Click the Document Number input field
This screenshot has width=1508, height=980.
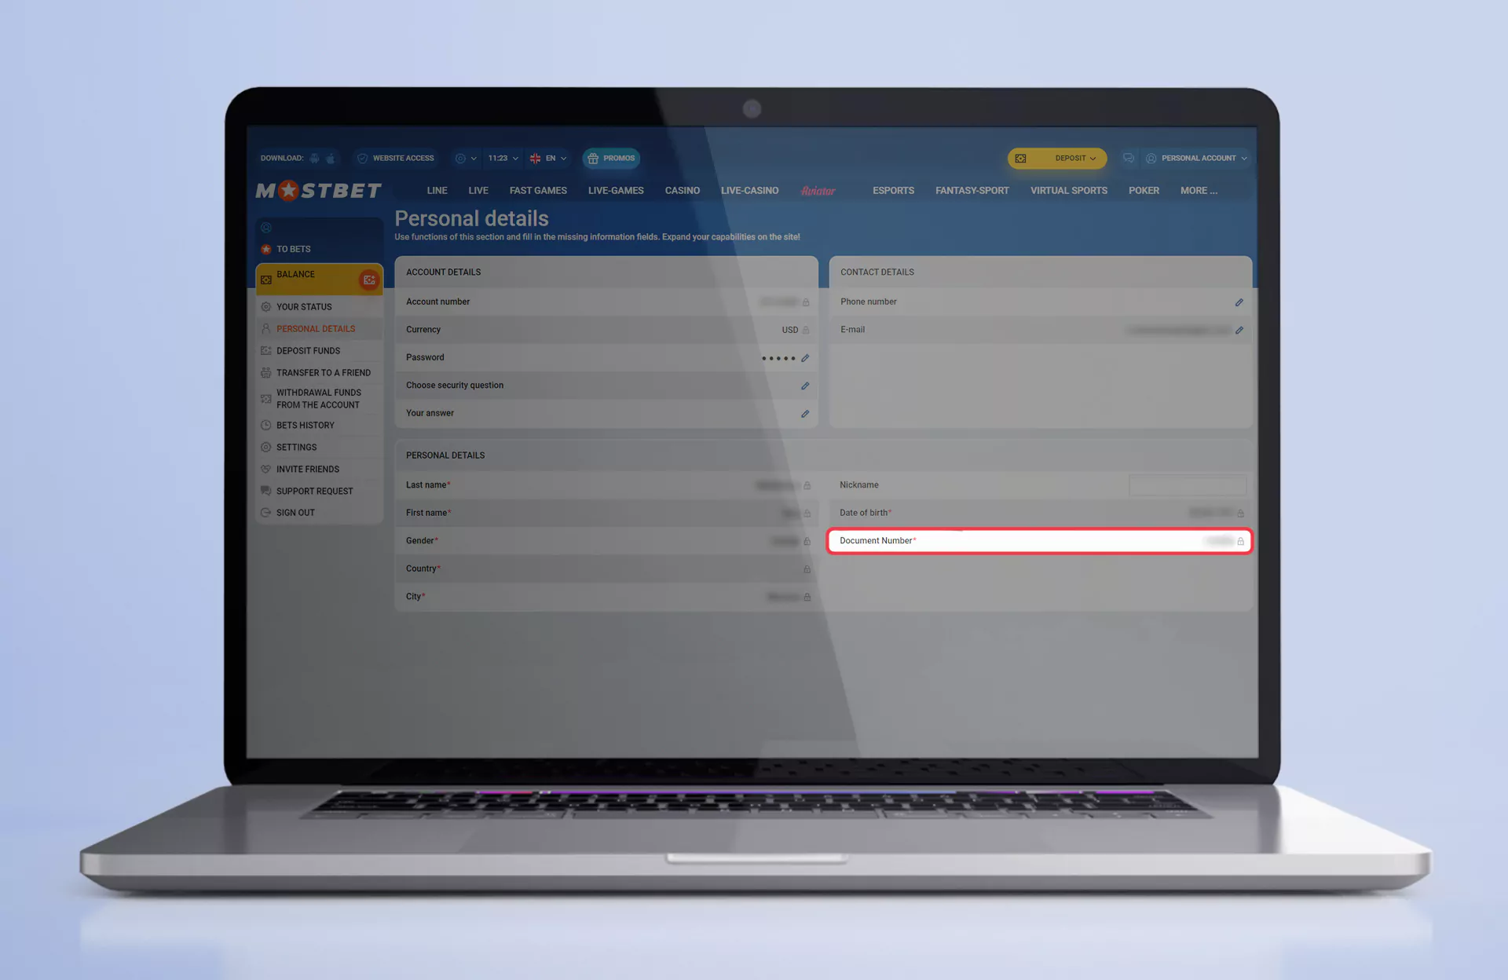[x=1038, y=539]
